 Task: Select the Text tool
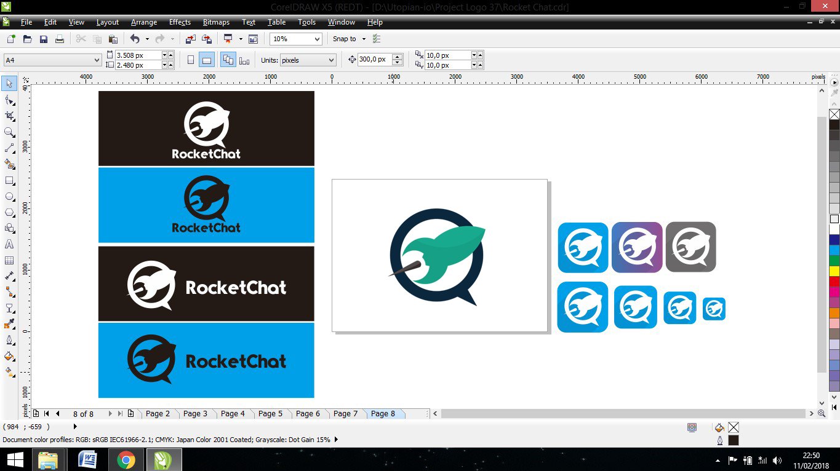[9, 244]
